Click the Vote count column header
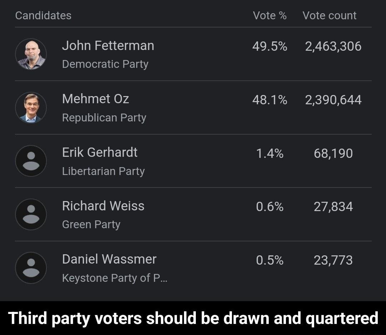Viewport: 386px width, 335px height. 330,15
